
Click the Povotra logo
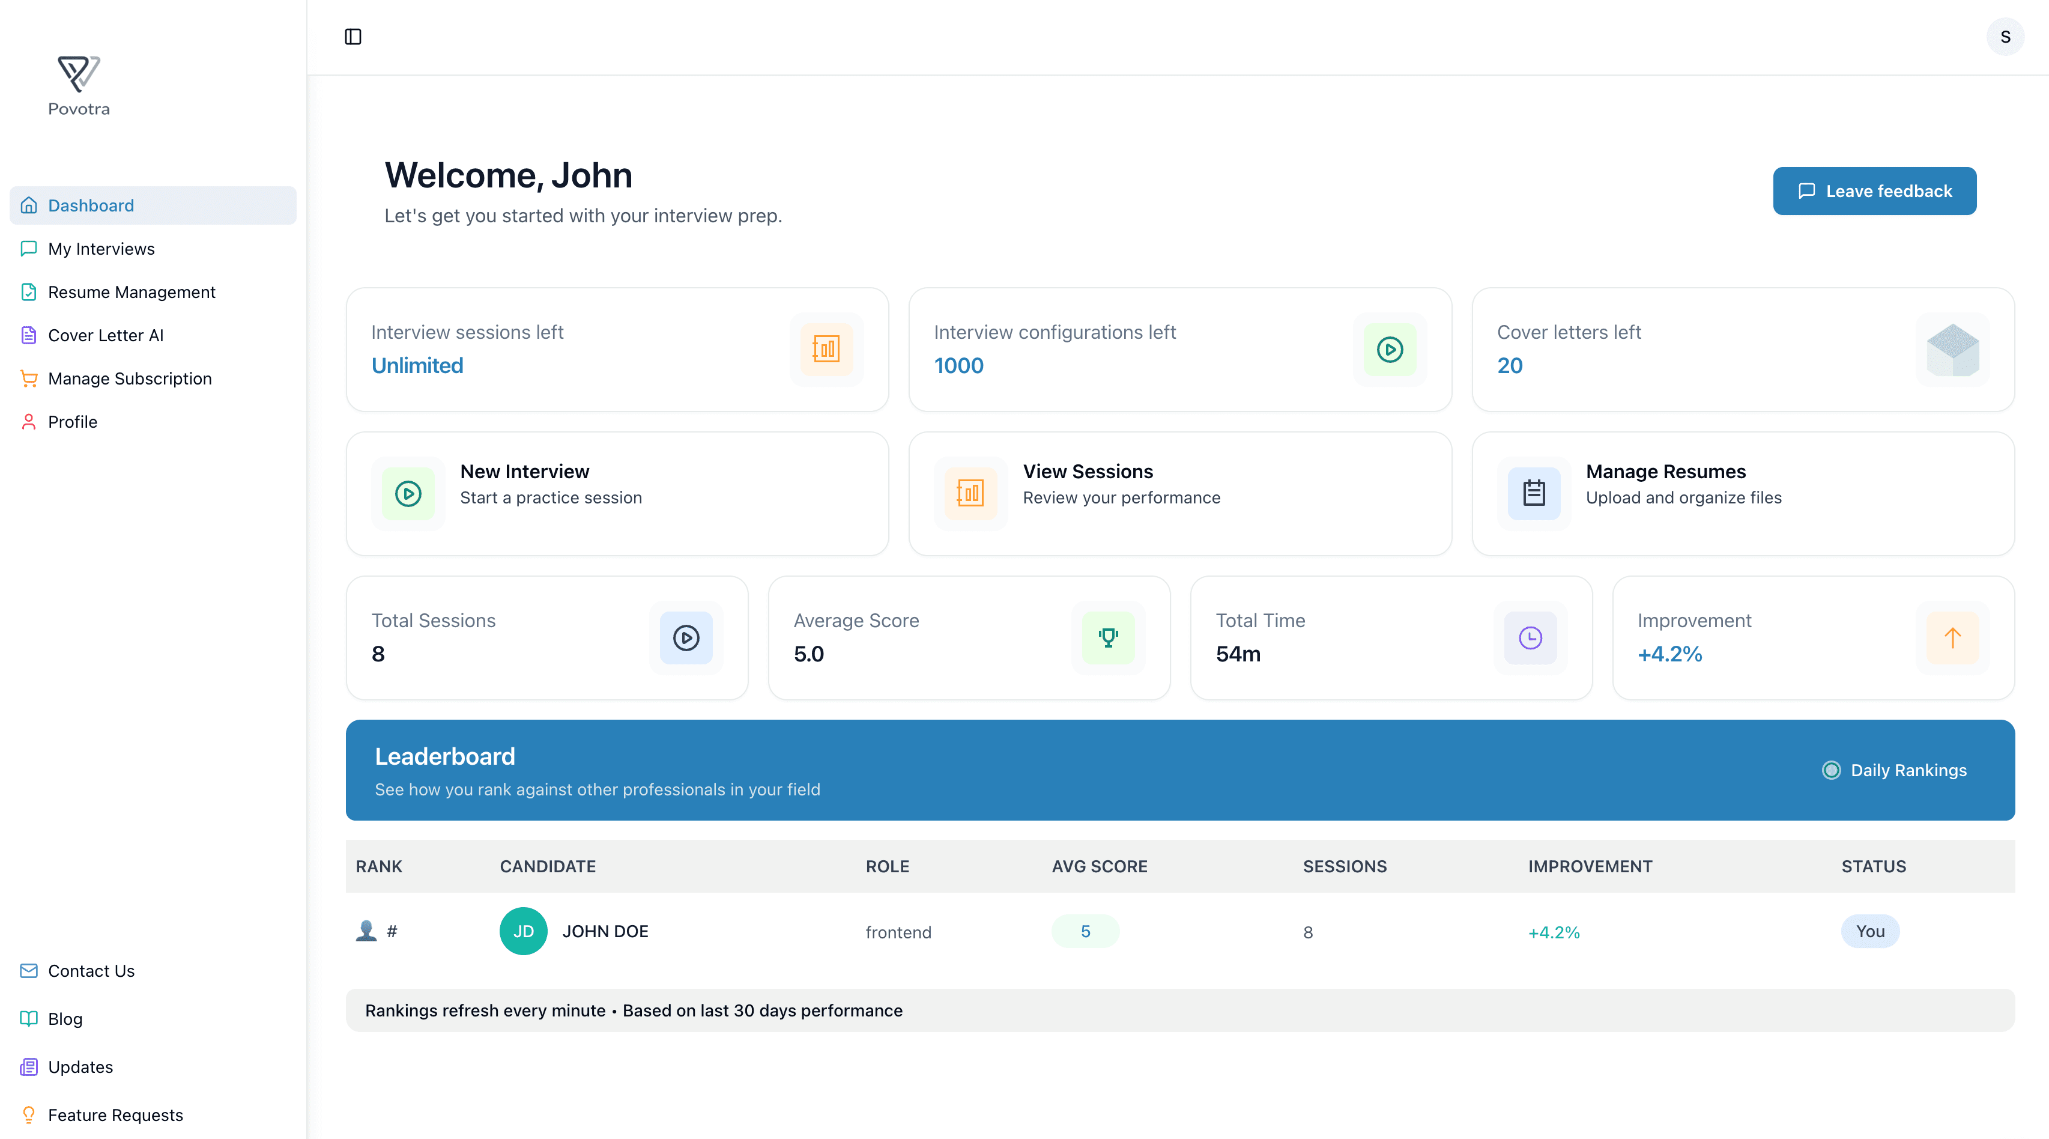(x=79, y=86)
